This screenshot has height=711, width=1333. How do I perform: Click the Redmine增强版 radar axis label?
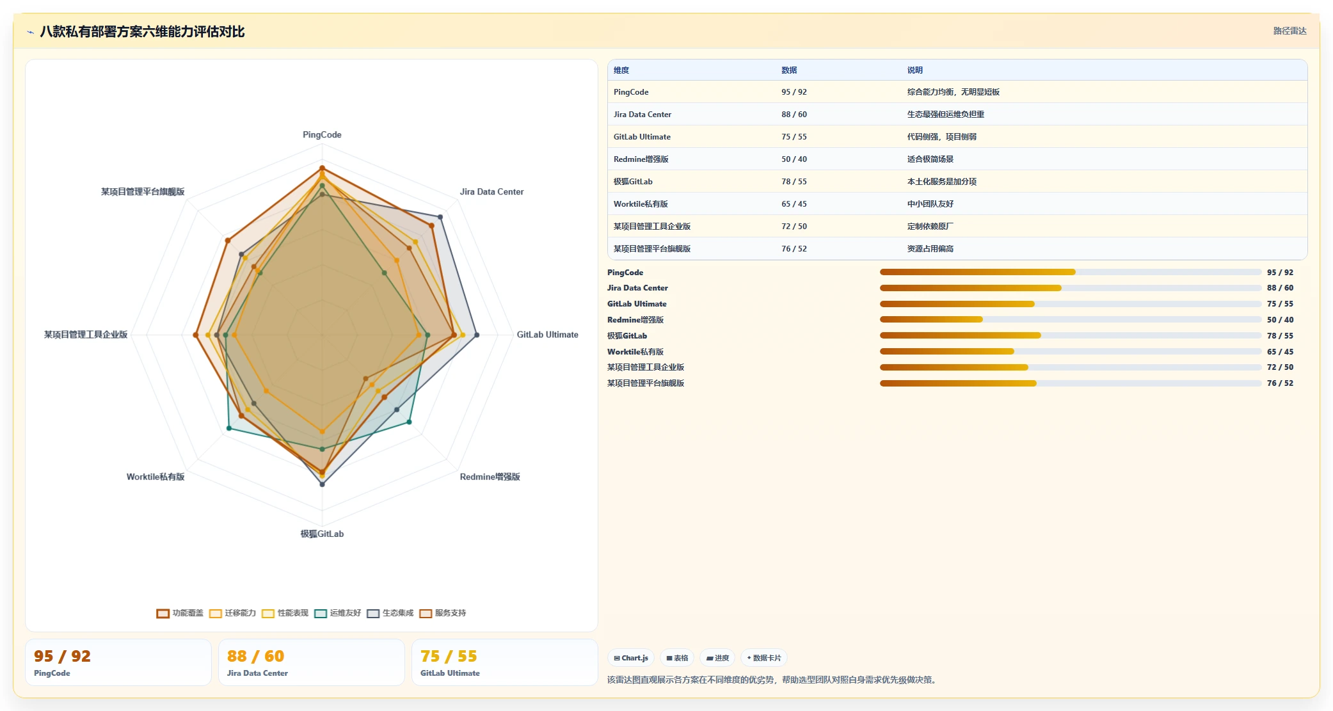[x=490, y=477]
